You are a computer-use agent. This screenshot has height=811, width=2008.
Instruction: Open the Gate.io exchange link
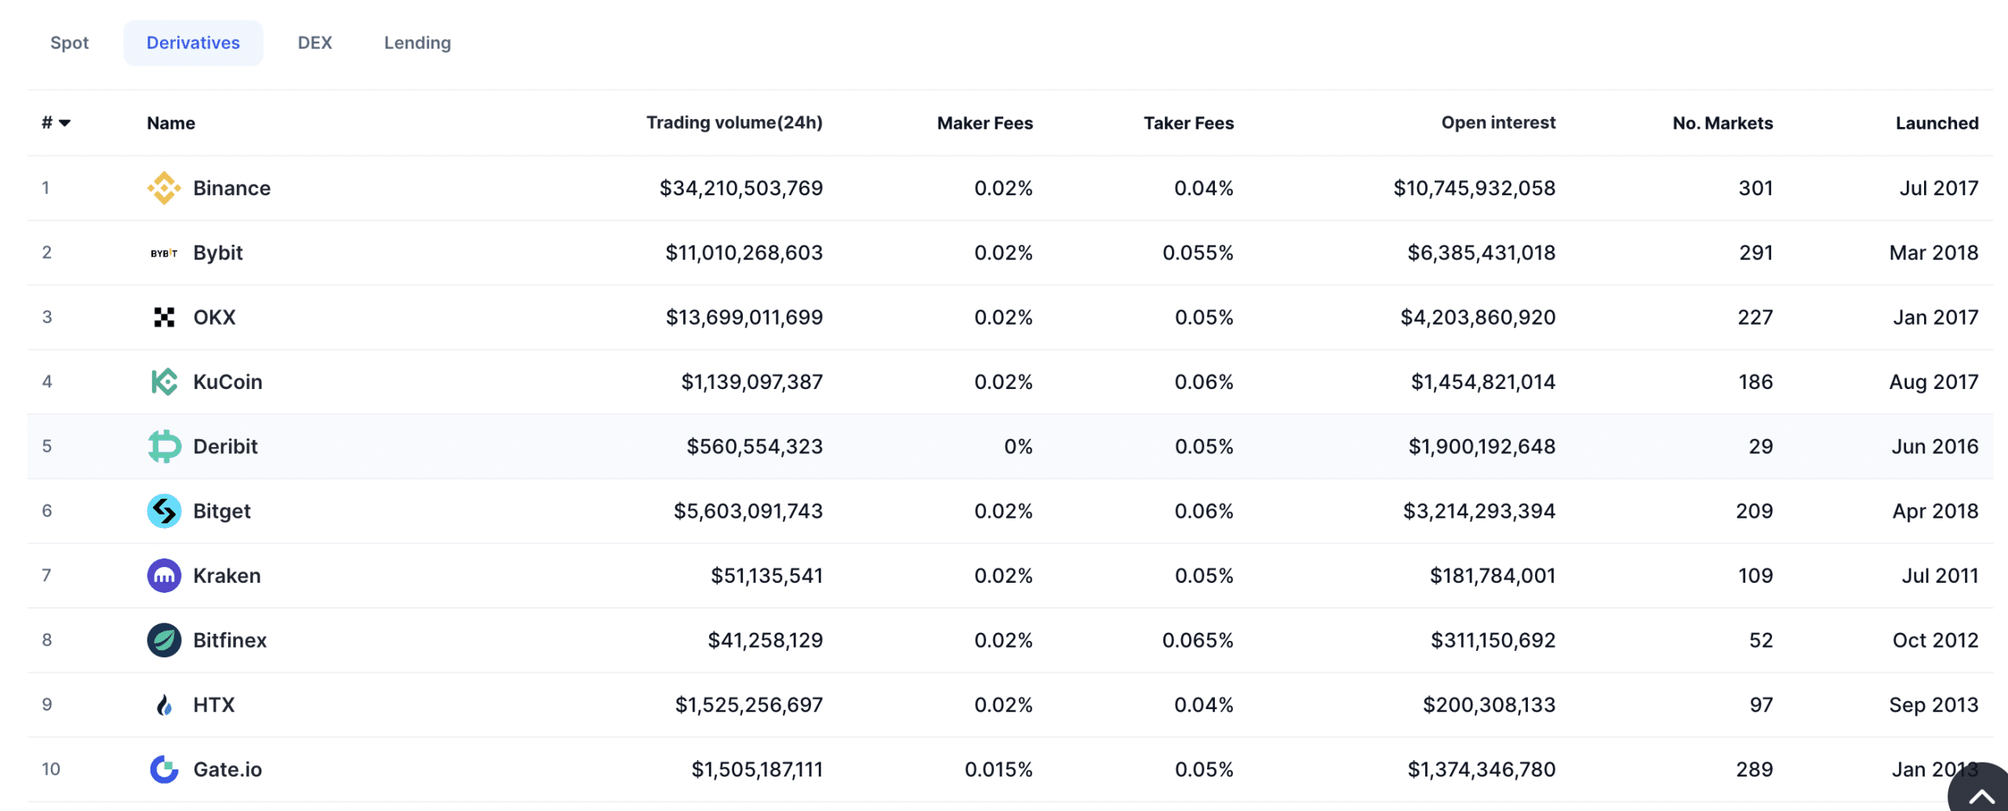coord(227,769)
